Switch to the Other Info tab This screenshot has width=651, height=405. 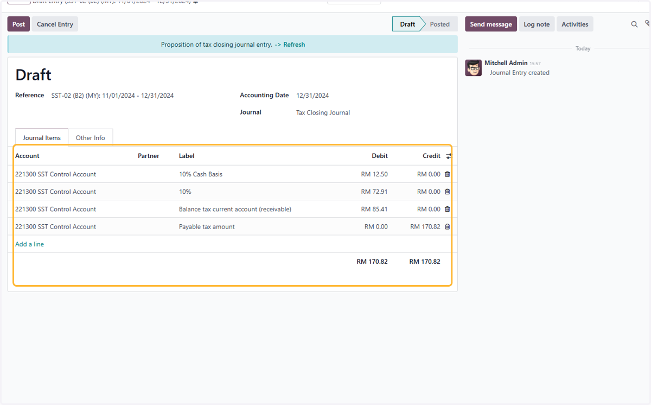coord(91,138)
